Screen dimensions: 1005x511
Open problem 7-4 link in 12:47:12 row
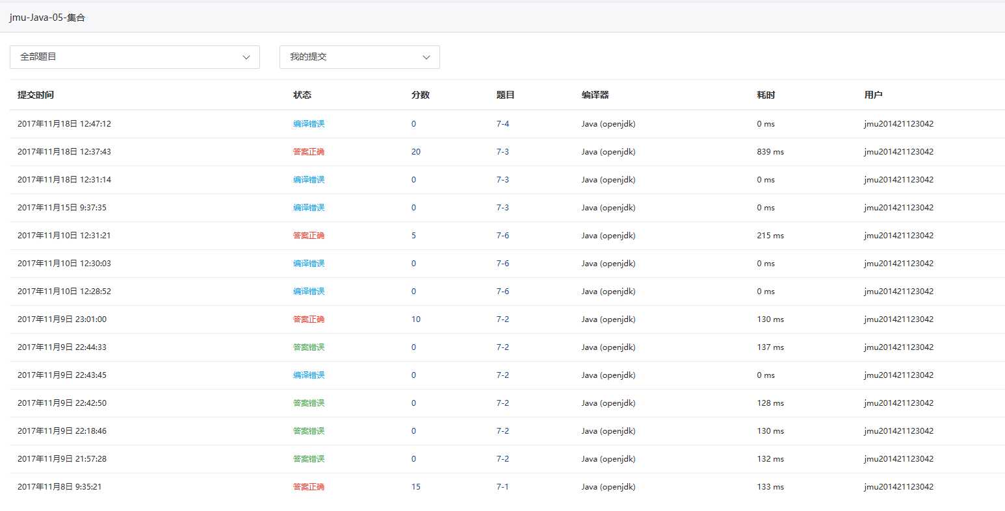coord(502,124)
